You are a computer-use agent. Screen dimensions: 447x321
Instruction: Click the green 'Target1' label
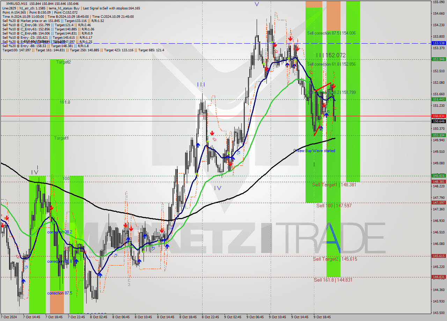point(61,138)
